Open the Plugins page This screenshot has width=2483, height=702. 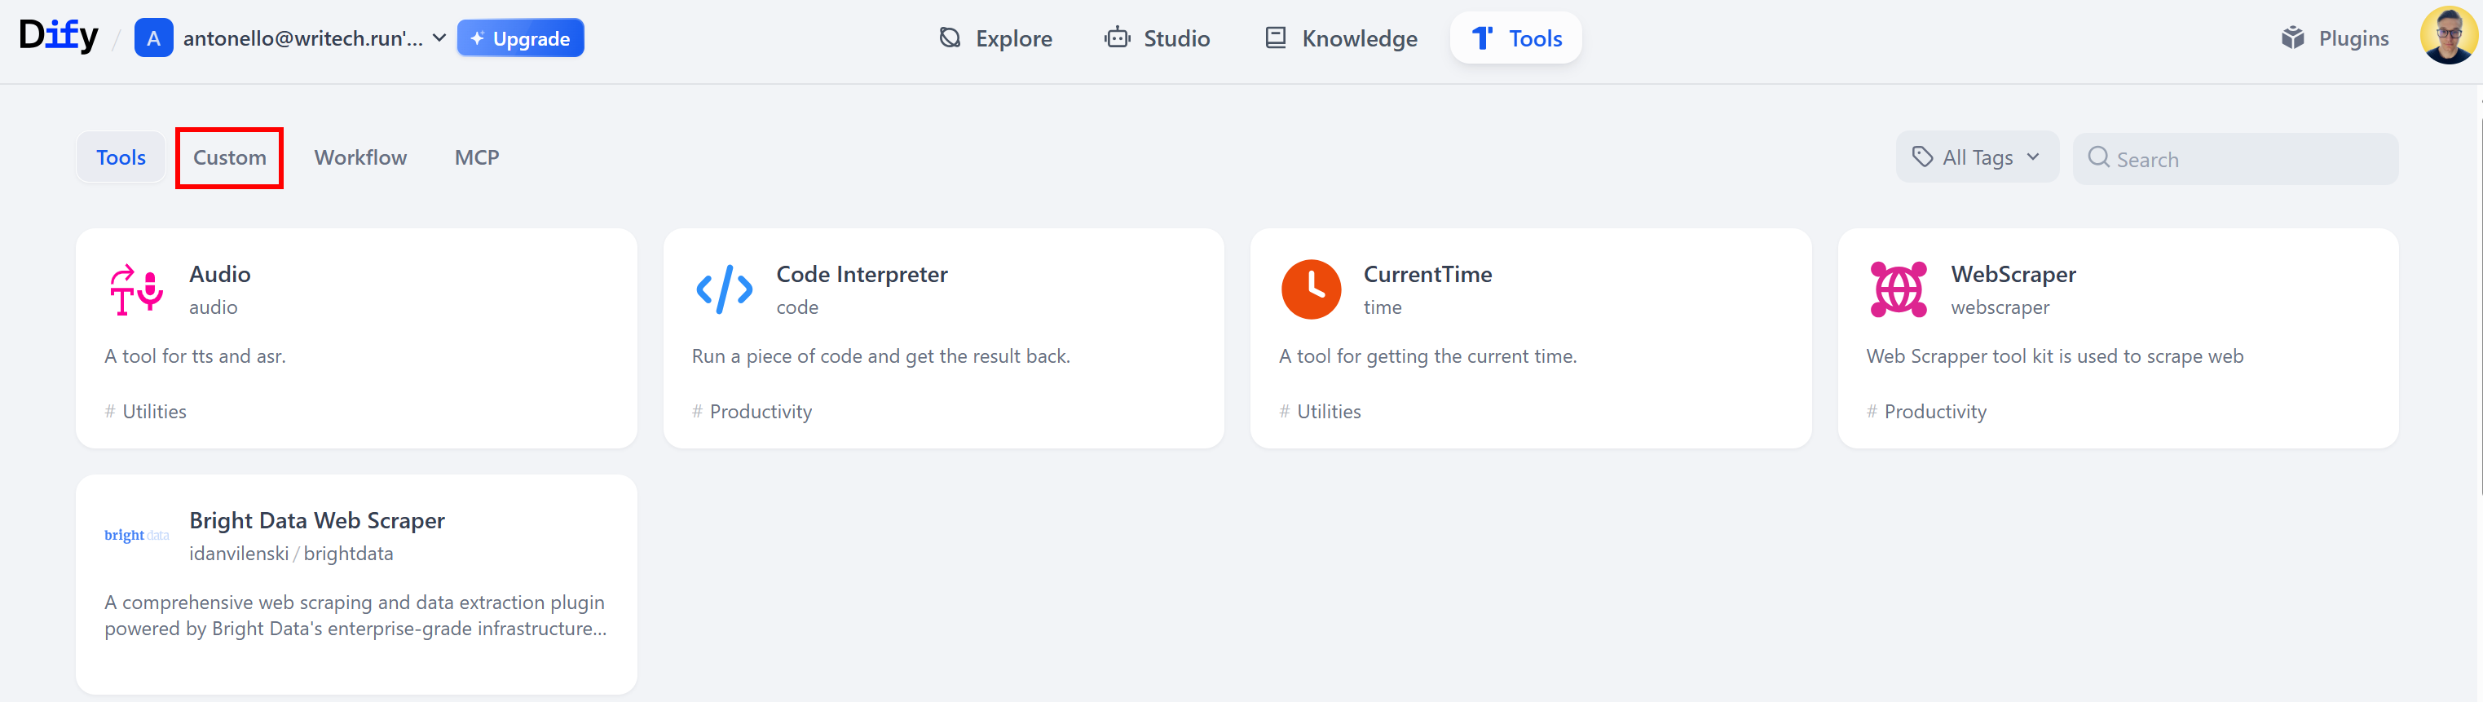tap(2335, 38)
